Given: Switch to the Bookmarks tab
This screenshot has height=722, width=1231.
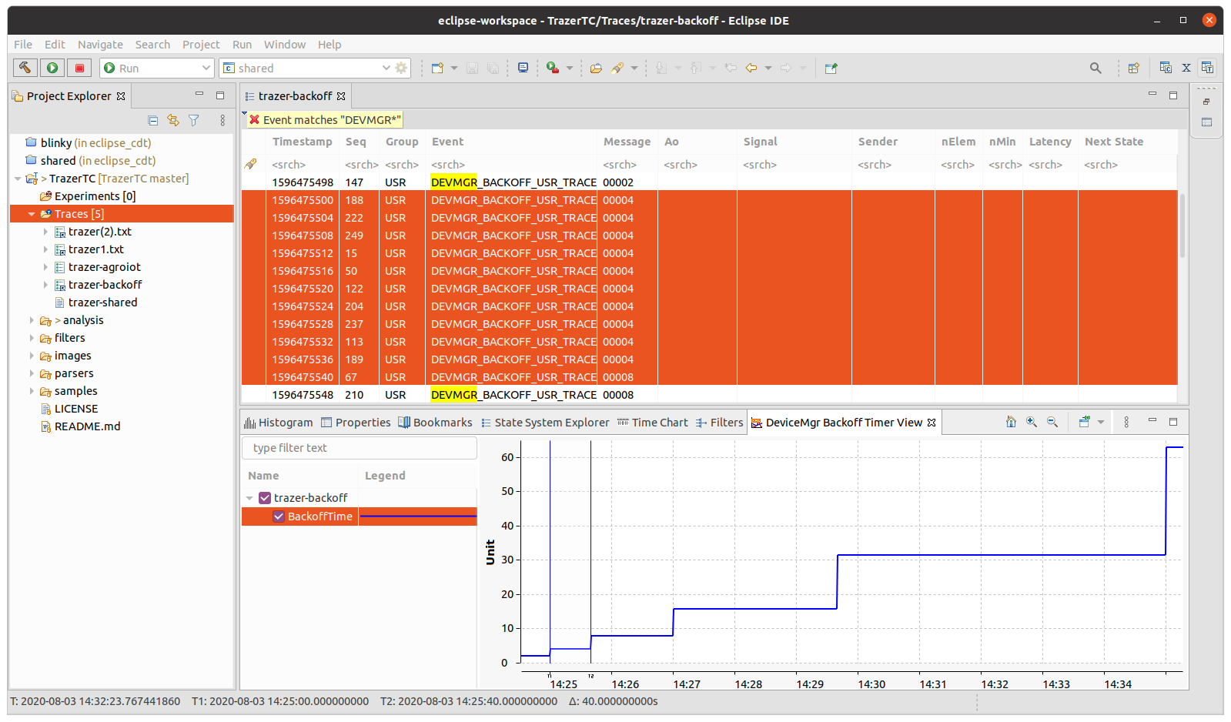Looking at the screenshot, I should (435, 423).
